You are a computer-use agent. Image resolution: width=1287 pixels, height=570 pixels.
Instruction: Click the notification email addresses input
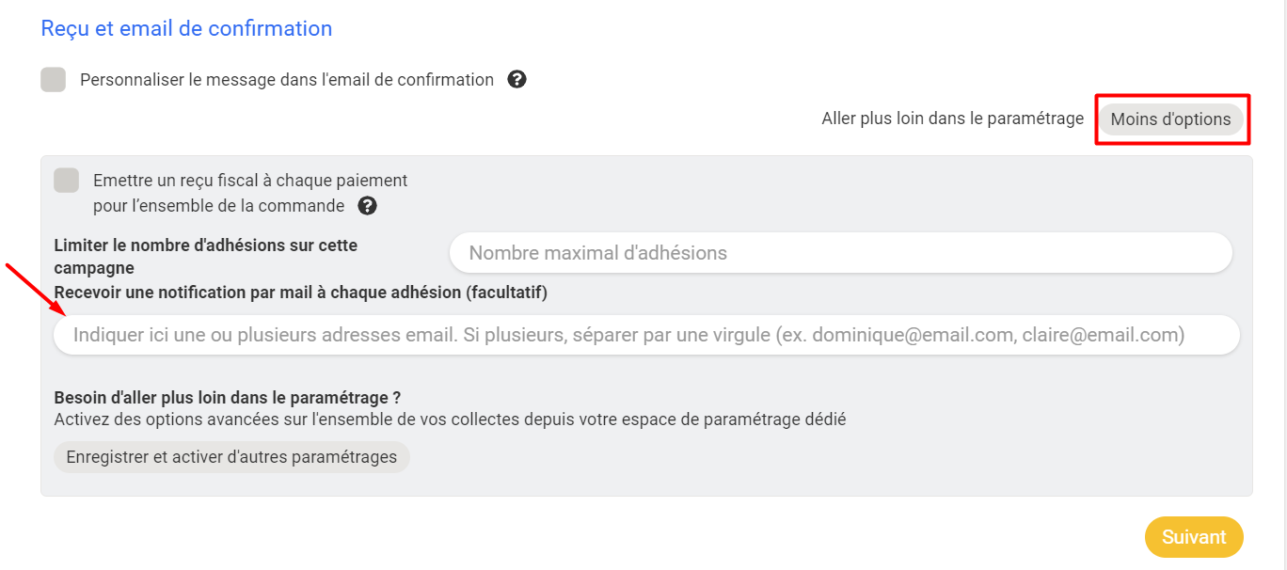646,335
